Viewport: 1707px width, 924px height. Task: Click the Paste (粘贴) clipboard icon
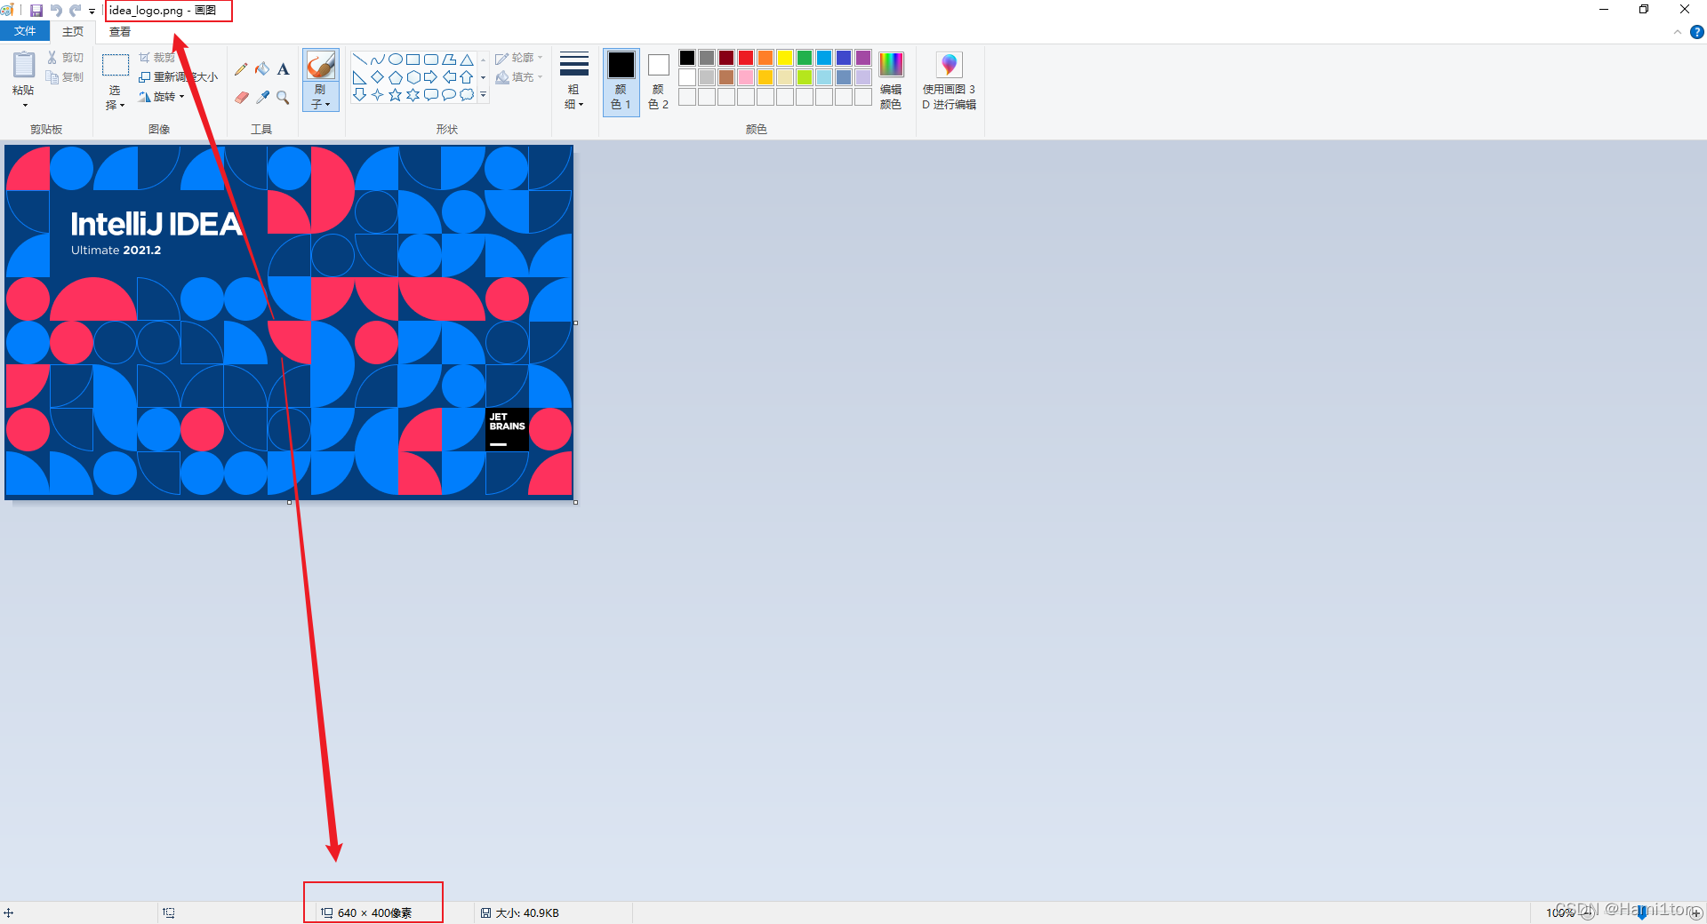point(24,65)
